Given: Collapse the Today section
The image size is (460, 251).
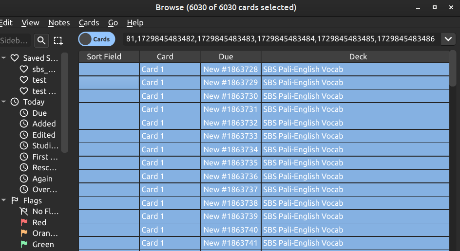Looking at the screenshot, I should [4, 102].
